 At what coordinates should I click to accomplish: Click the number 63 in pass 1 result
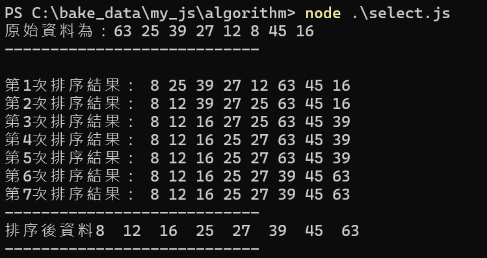tap(287, 86)
